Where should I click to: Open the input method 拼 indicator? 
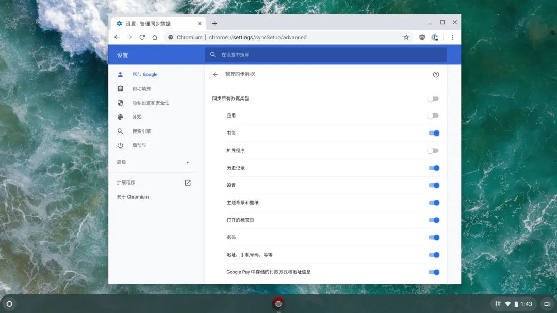tap(498, 304)
